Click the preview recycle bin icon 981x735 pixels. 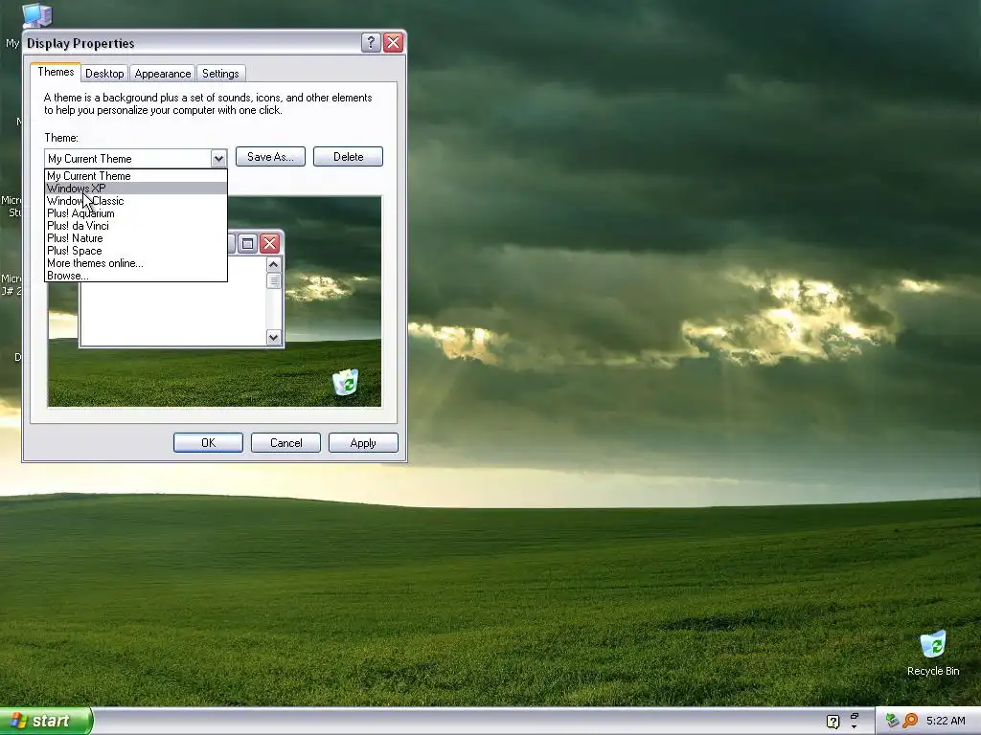tap(345, 382)
